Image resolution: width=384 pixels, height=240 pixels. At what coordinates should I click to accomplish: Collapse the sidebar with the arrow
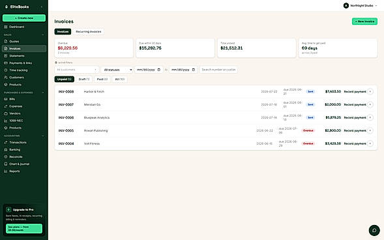(42, 7)
